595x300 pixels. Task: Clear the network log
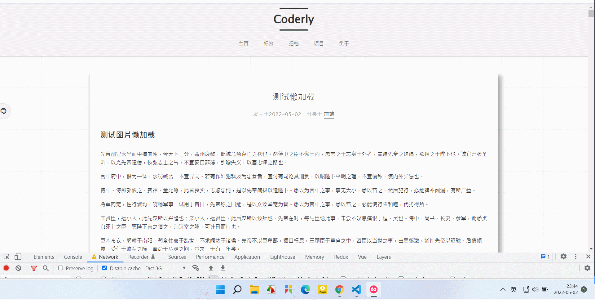point(18,268)
